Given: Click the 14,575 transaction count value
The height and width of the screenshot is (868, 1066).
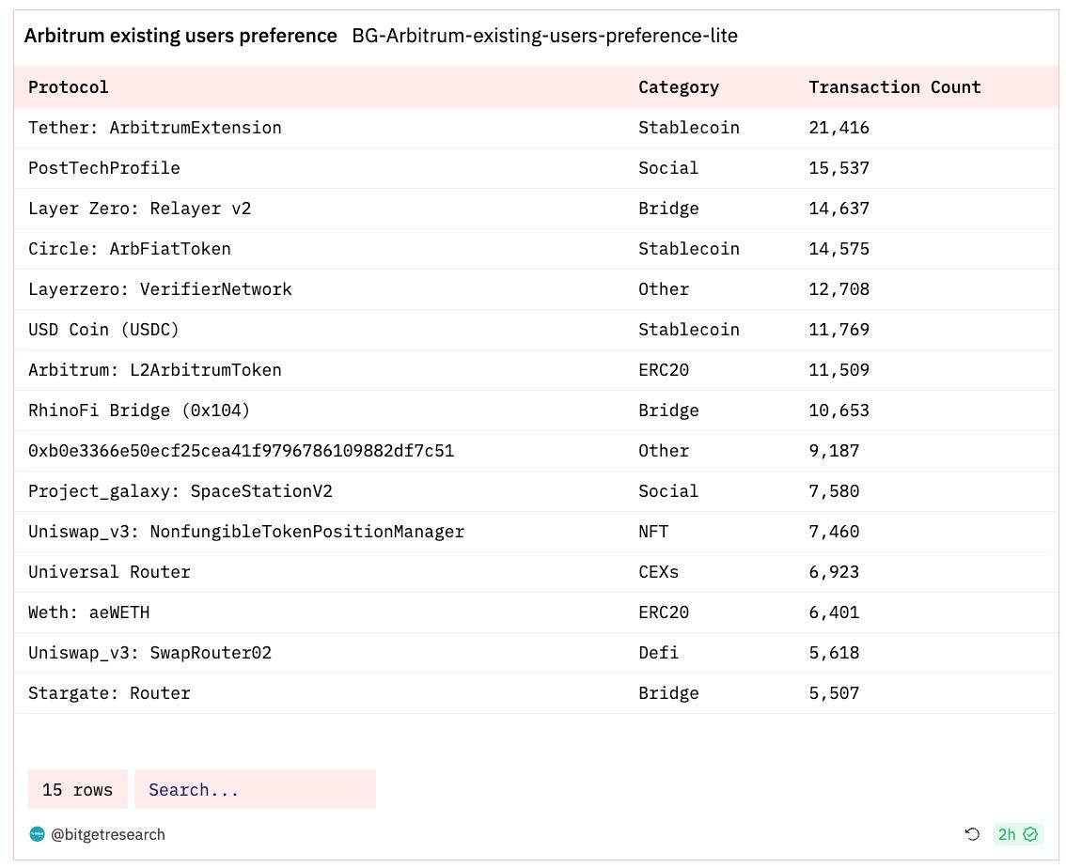Looking at the screenshot, I should (839, 249).
